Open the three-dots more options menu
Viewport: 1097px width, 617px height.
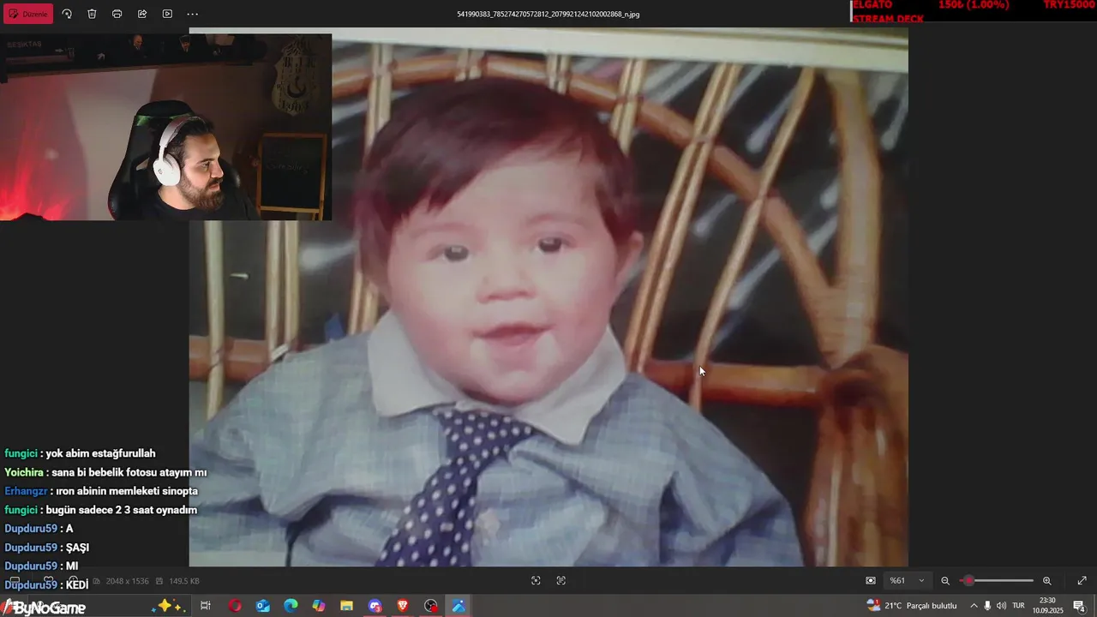click(192, 14)
